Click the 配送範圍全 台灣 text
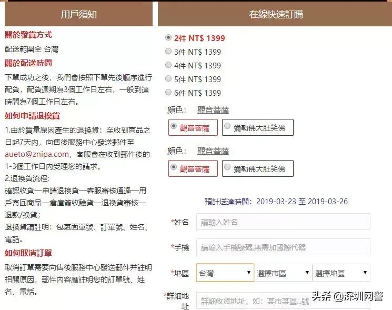The height and width of the screenshot is (310, 392). point(32,49)
